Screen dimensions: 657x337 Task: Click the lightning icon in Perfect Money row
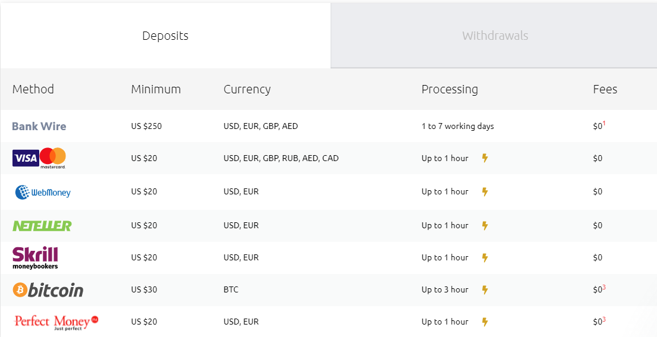click(485, 322)
